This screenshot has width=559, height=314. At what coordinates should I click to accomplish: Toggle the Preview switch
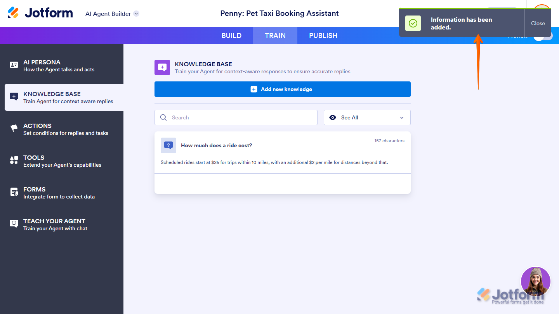[543, 36]
